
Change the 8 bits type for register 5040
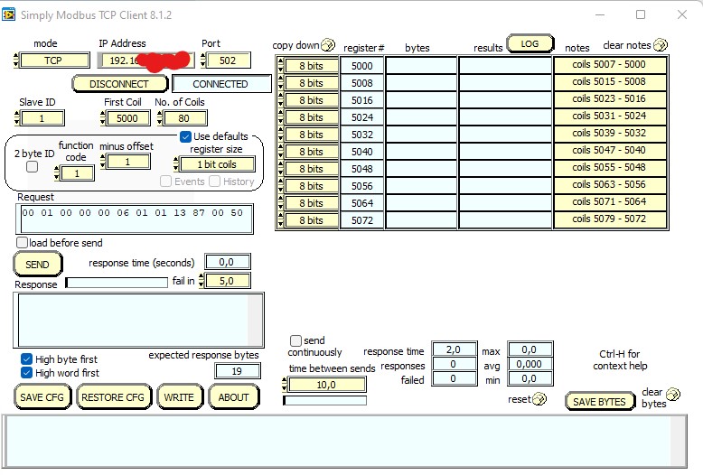click(311, 152)
